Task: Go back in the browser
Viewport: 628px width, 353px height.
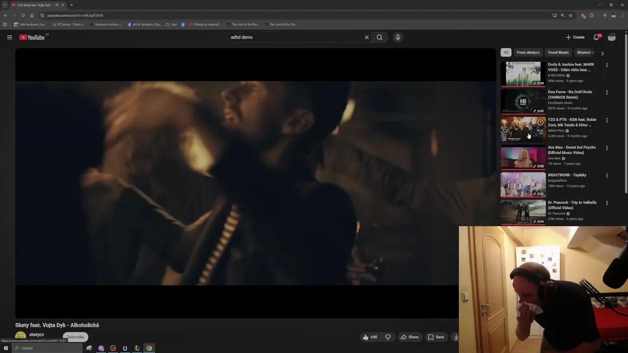Action: [5, 15]
